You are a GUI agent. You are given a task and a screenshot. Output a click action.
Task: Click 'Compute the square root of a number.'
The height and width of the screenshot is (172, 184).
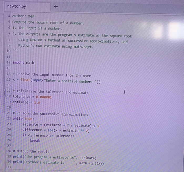pyautogui.click(x=48, y=23)
